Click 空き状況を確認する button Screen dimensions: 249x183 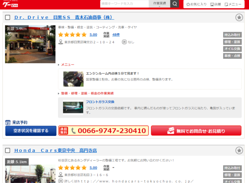pyautogui.click(x=31, y=131)
